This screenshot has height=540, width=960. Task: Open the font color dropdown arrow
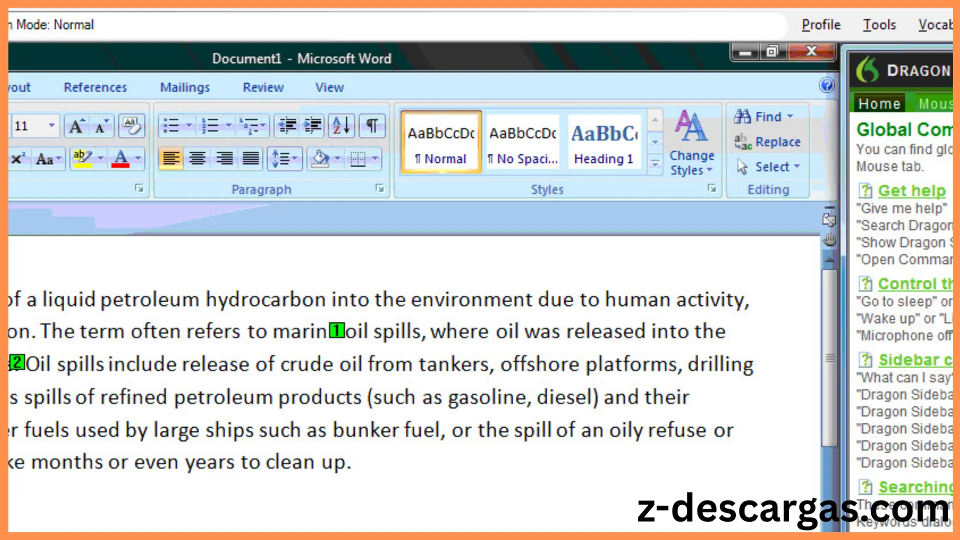click(x=138, y=159)
